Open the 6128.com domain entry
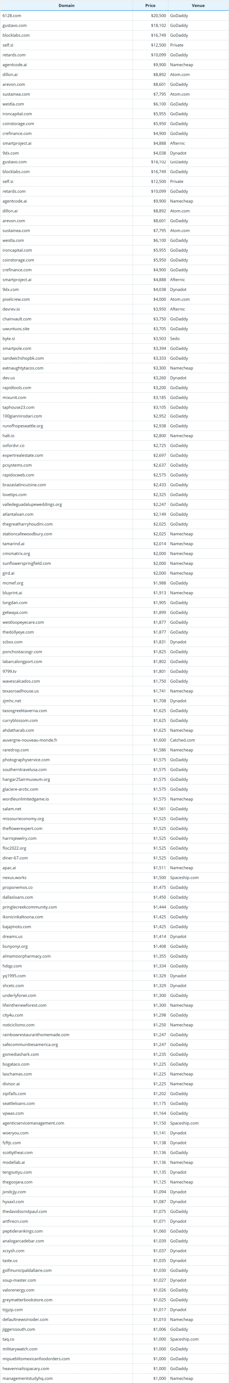 (x=12, y=16)
